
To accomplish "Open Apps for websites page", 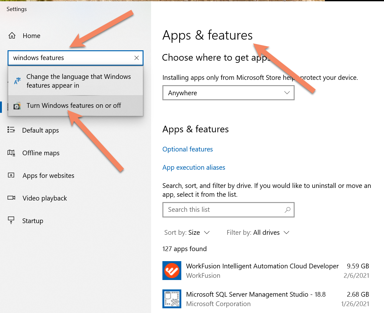I will [x=48, y=176].
